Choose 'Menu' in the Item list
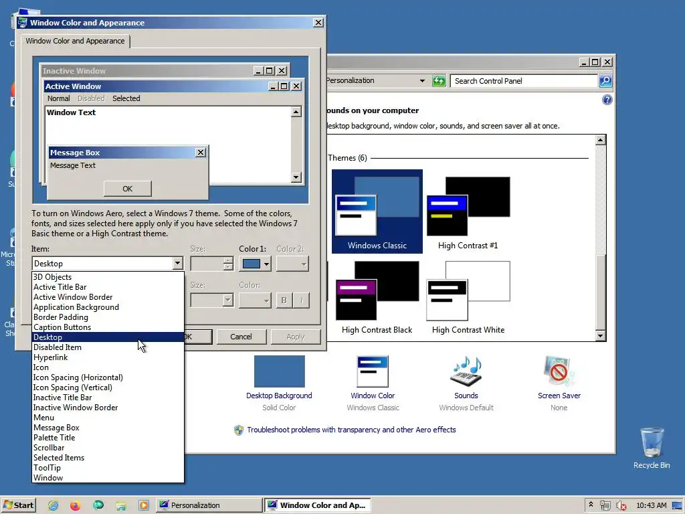The height and width of the screenshot is (514, 685). [108, 418]
